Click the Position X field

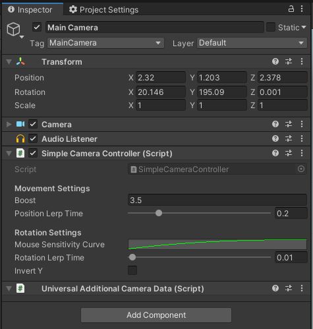(161, 78)
